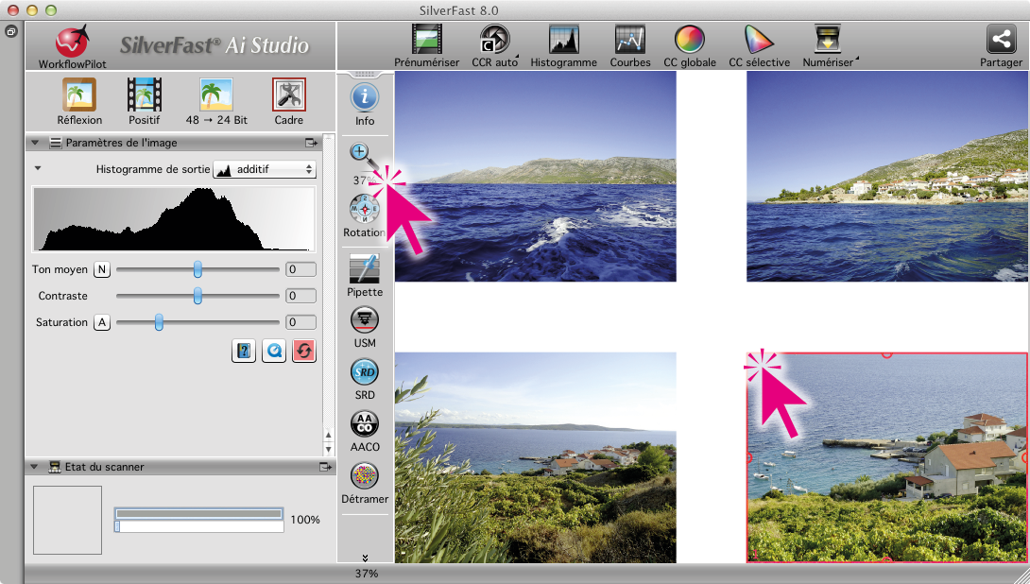
Task: Open the additif histogram mode dropdown
Action: click(264, 169)
